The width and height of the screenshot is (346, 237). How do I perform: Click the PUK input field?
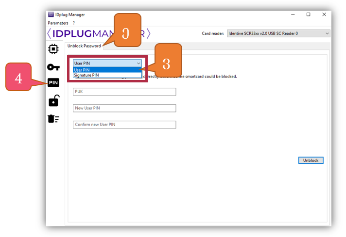pyautogui.click(x=124, y=92)
